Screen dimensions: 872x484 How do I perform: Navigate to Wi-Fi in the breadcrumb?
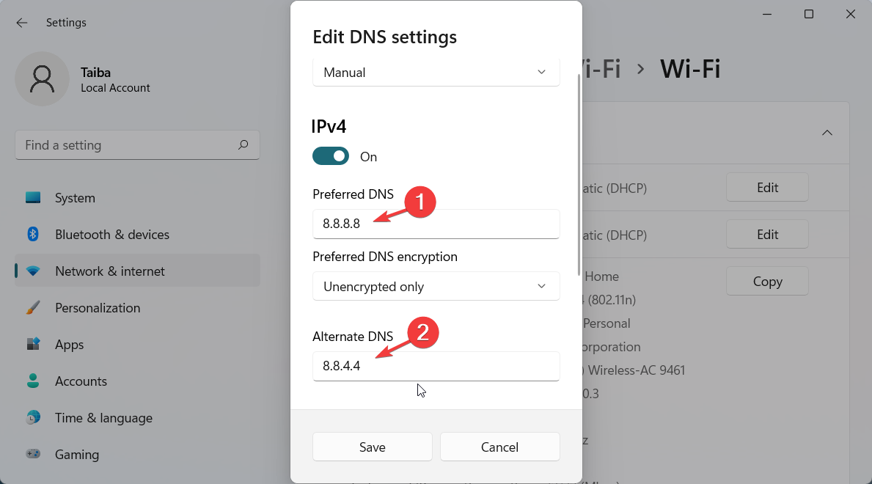[x=690, y=68]
